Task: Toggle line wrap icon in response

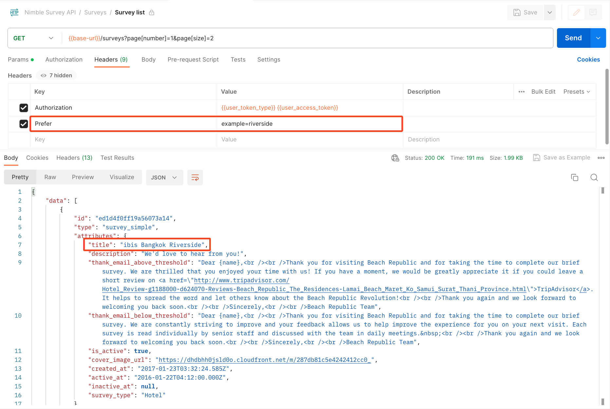Action: 195,177
